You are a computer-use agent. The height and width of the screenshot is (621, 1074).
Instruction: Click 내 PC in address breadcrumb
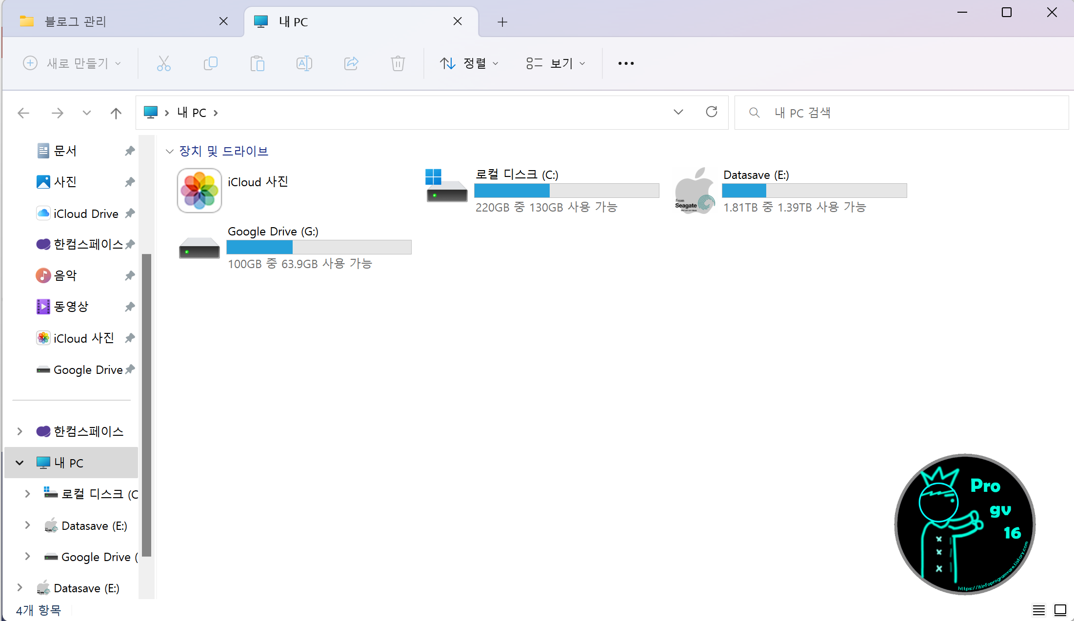[x=192, y=113]
